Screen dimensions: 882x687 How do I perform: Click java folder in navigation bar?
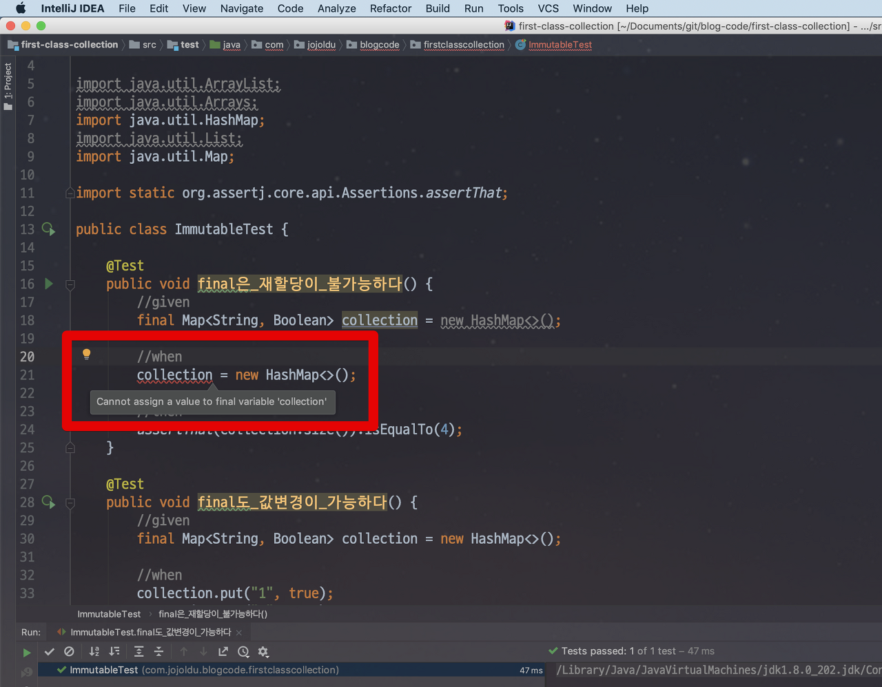click(x=225, y=45)
